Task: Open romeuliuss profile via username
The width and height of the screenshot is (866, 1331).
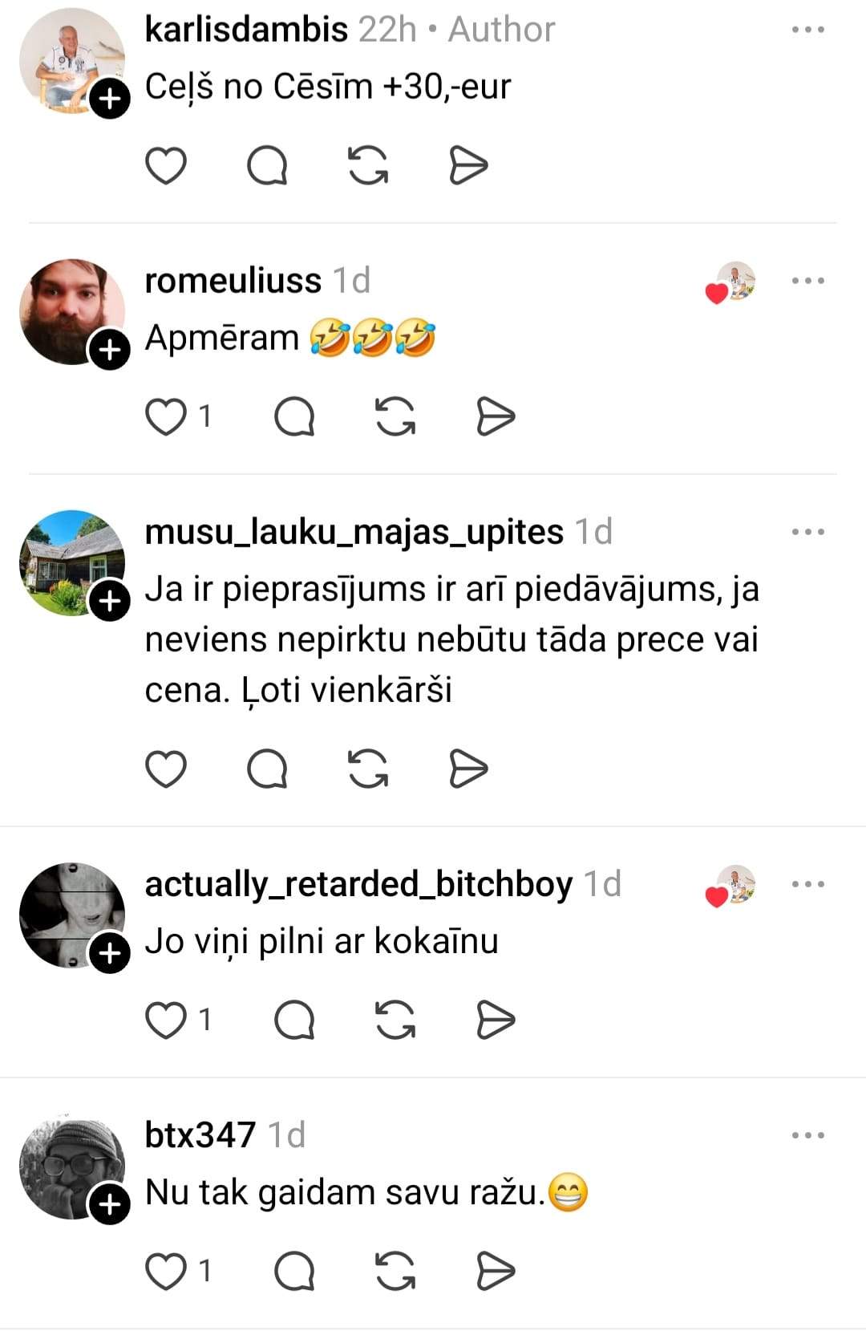Action: 233,281
